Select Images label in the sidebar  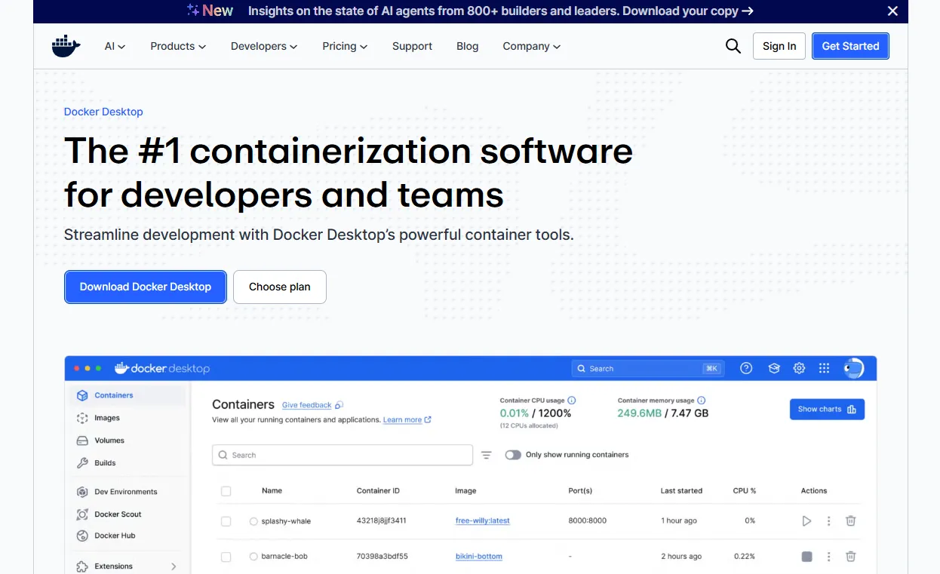[x=107, y=418]
